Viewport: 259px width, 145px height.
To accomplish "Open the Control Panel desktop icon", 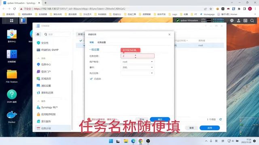I will click(x=12, y=56).
